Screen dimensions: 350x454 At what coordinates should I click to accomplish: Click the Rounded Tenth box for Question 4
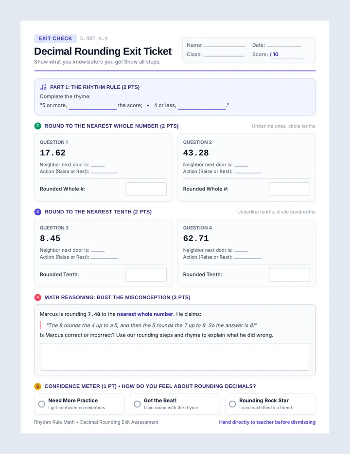[x=289, y=274]
